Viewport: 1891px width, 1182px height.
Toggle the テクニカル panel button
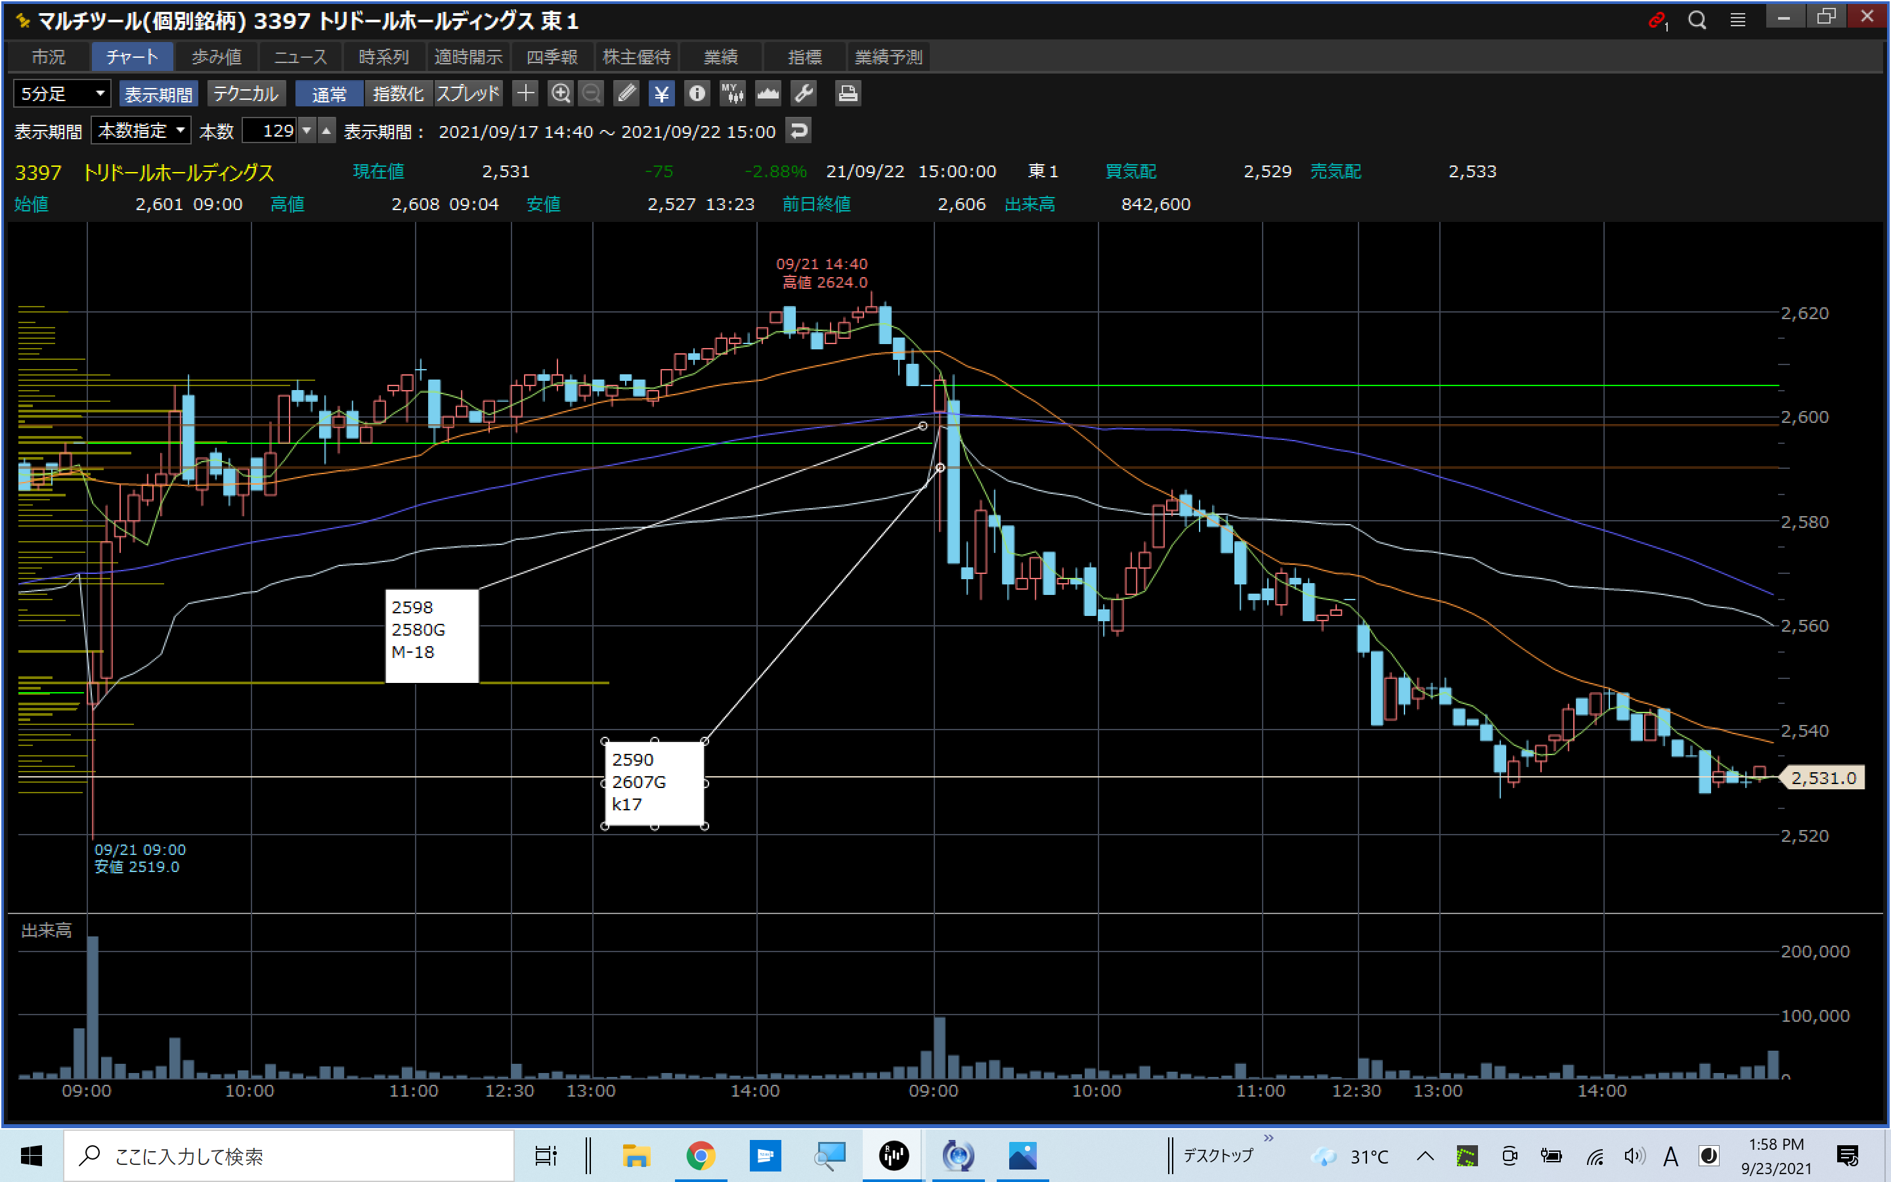(246, 94)
